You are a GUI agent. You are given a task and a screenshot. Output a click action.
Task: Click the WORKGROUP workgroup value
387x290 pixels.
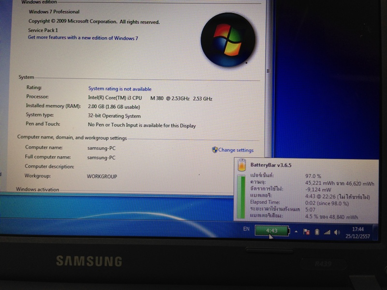pos(103,176)
